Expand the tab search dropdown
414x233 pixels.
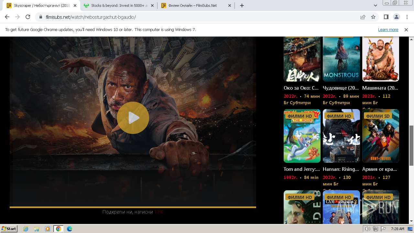tap(375, 6)
